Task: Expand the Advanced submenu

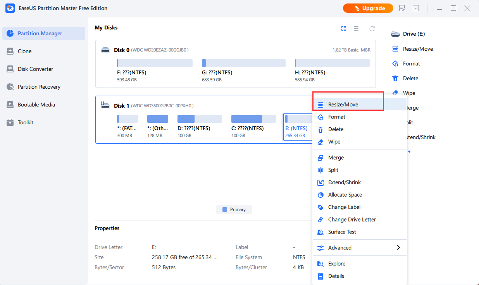Action: pyautogui.click(x=360, y=248)
